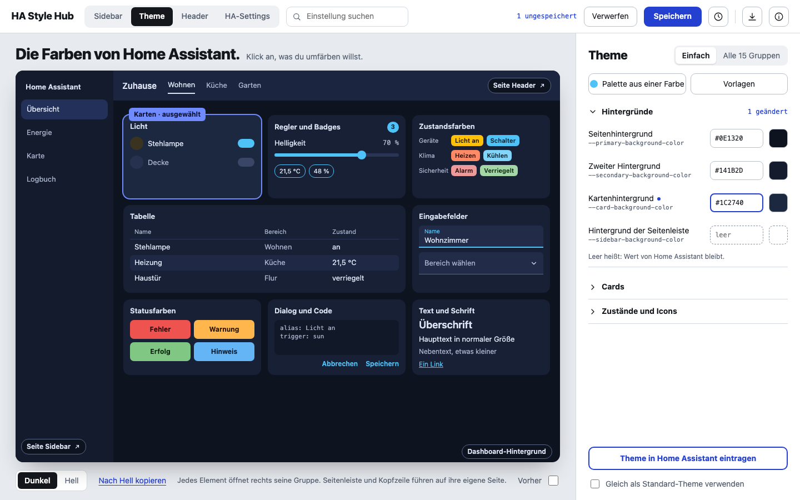Click the Verwerfen button
Screen dimensions: 800x500
[610, 16]
